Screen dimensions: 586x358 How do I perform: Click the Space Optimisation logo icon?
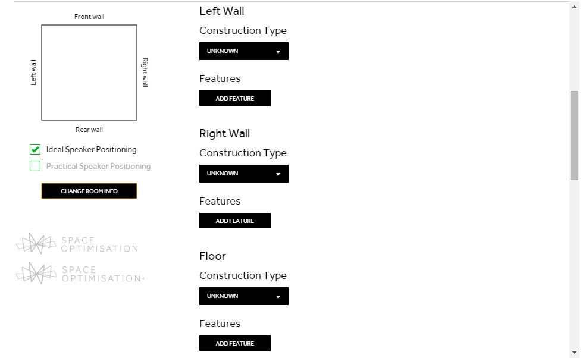[x=36, y=244]
